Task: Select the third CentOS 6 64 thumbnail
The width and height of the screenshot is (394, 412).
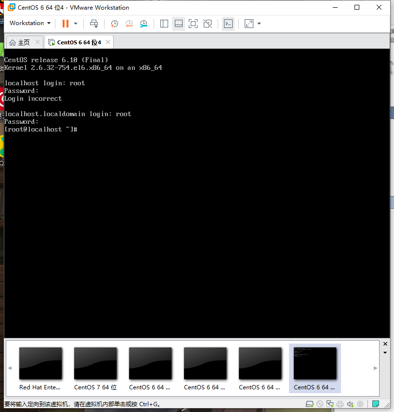Action: (x=260, y=368)
